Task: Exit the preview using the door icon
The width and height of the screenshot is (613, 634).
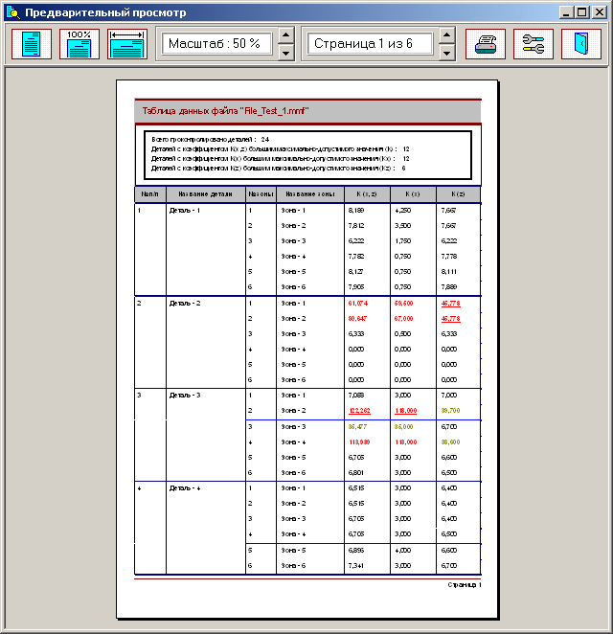Action: point(581,44)
